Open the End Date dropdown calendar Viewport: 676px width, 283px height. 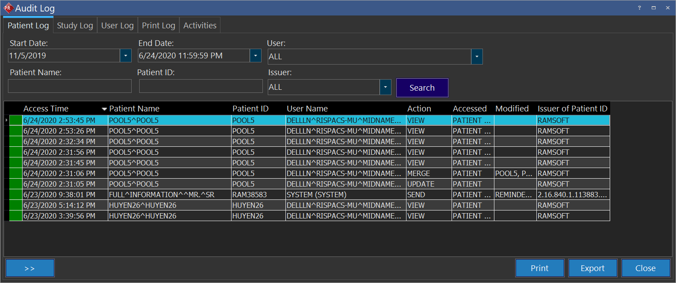pos(255,56)
